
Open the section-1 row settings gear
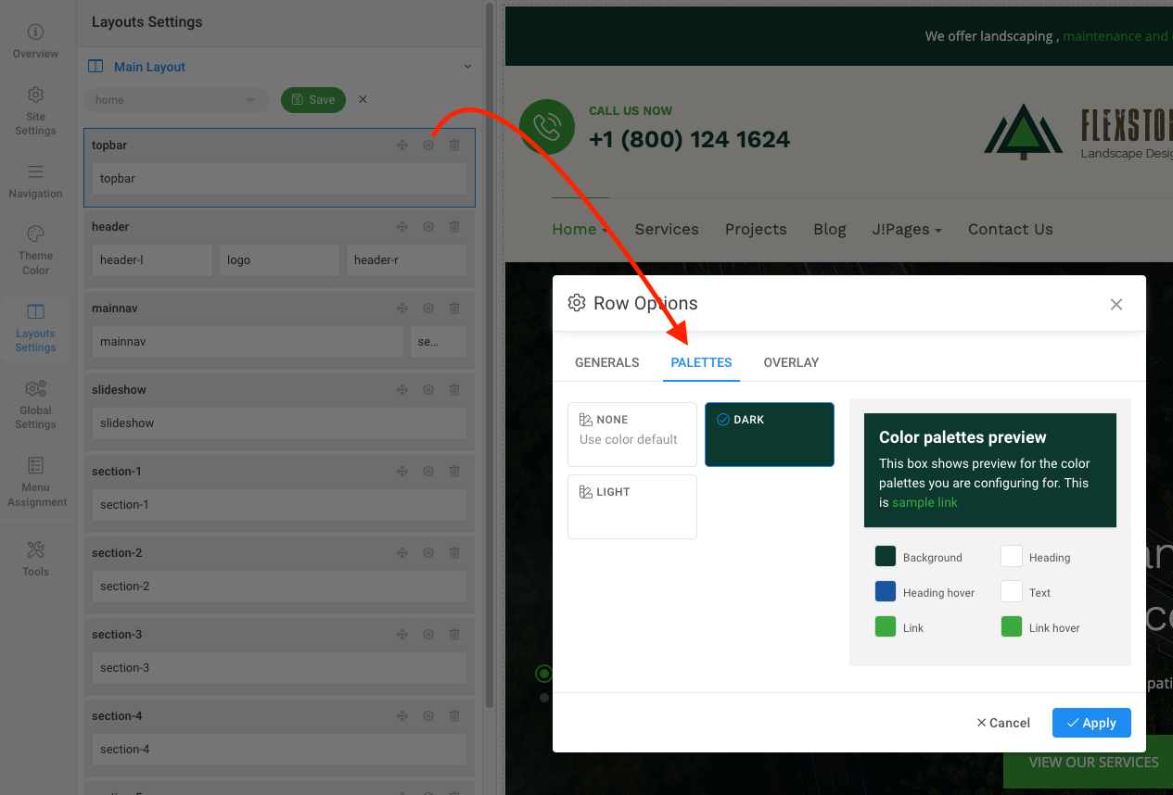[428, 472]
